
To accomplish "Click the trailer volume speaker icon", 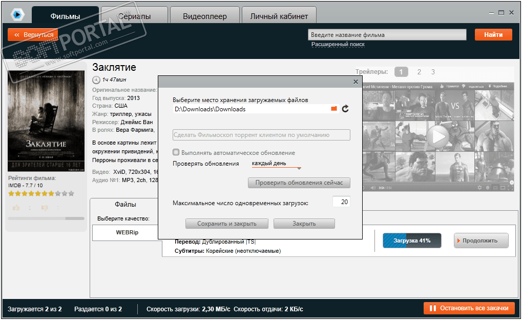I will pos(373,188).
